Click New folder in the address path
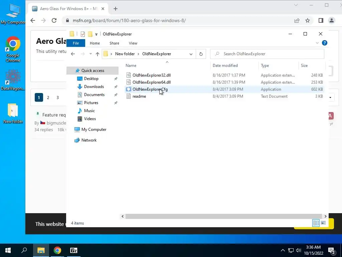Screen dimensions: 342x257 tap(125, 54)
